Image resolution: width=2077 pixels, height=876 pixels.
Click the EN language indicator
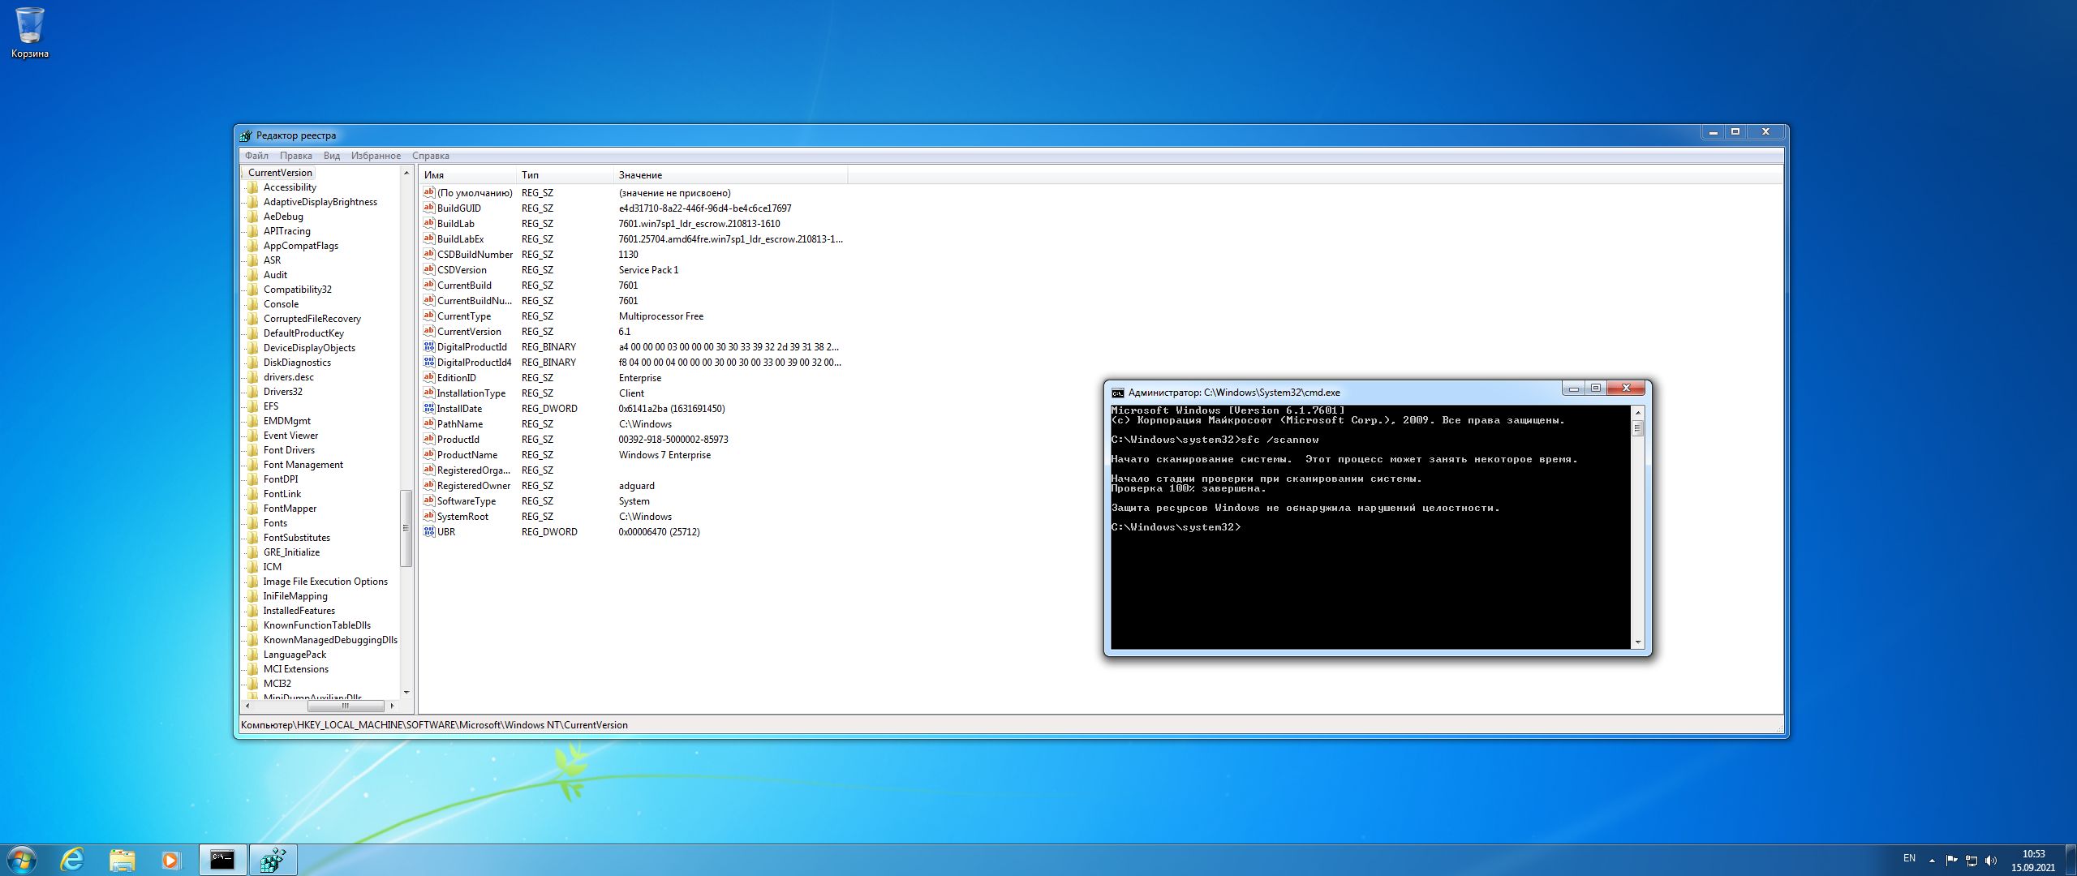click(x=1909, y=858)
